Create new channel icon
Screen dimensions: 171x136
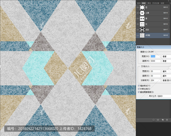(x=162, y=120)
